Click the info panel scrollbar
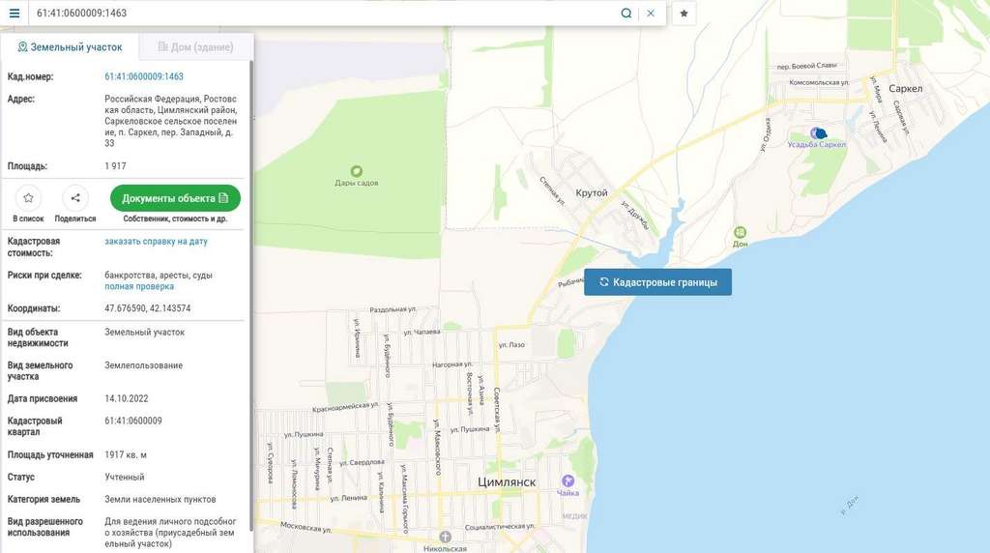990x553 pixels. pos(251,290)
